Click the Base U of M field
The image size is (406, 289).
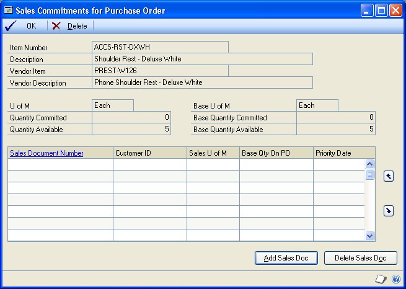pos(317,105)
